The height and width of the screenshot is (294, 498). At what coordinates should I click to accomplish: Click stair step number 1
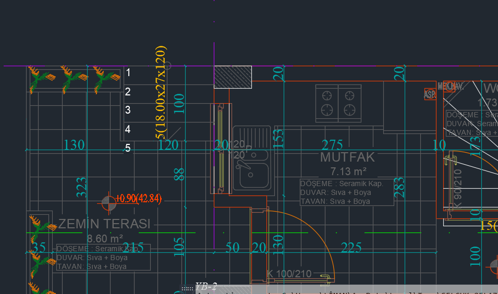click(x=128, y=72)
